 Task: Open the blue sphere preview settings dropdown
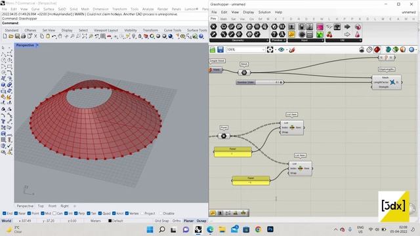tap(417, 50)
